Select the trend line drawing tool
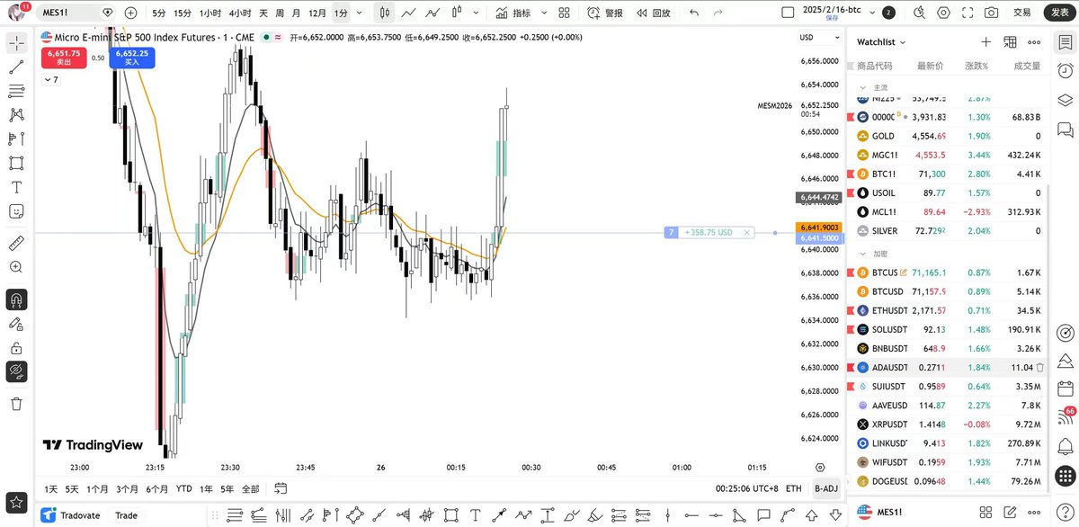 16,67
